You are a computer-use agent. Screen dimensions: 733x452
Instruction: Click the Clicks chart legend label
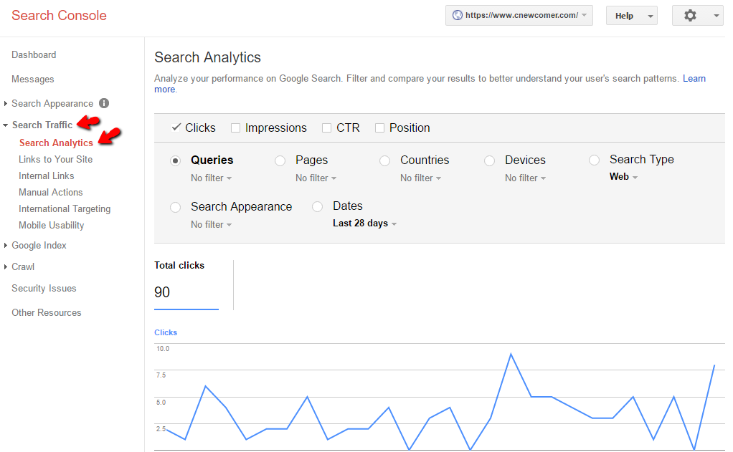[x=166, y=332]
